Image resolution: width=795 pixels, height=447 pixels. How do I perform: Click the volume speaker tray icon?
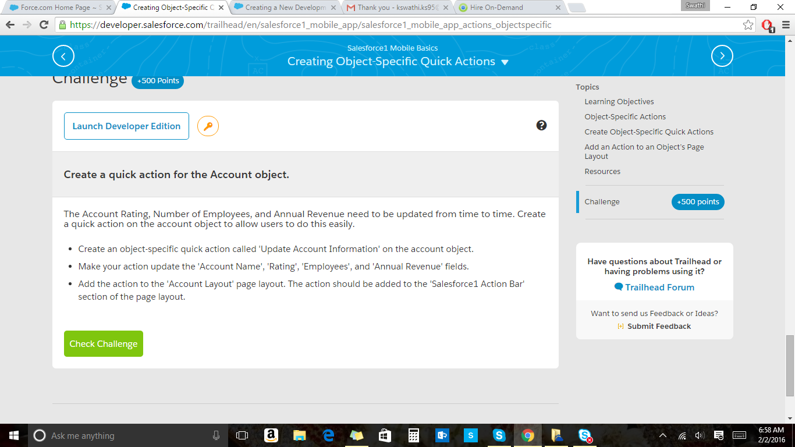tap(700, 435)
